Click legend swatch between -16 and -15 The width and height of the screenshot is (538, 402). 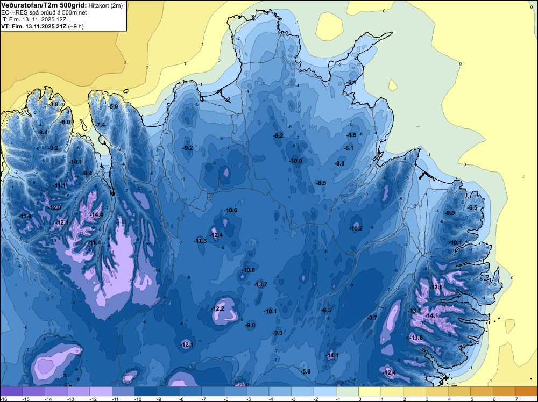11,391
